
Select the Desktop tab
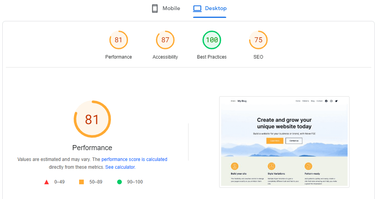coord(209,9)
